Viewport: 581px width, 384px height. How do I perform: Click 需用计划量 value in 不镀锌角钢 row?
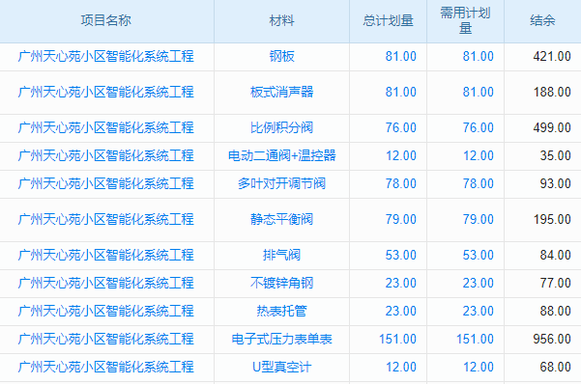[478, 283]
